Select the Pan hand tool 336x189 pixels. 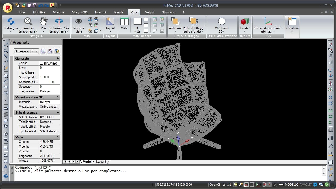43,22
